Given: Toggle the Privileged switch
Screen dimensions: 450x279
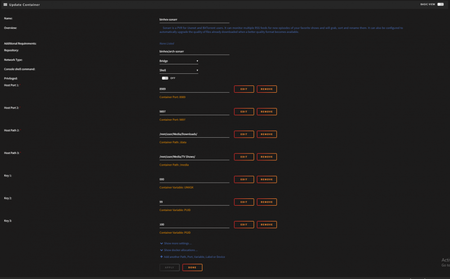Looking at the screenshot, I should point(165,78).
